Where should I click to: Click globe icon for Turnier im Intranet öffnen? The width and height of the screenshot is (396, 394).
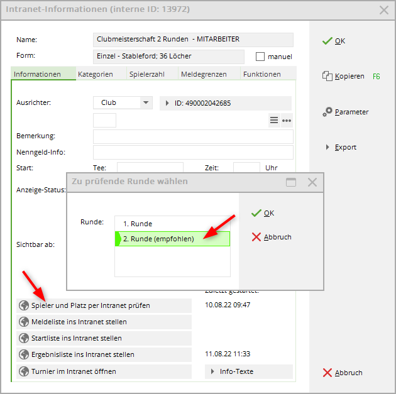click(x=25, y=371)
